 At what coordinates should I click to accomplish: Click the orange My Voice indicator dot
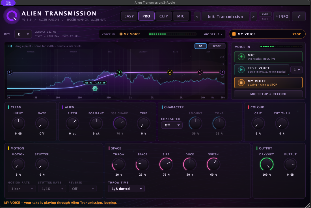pos(121,34)
